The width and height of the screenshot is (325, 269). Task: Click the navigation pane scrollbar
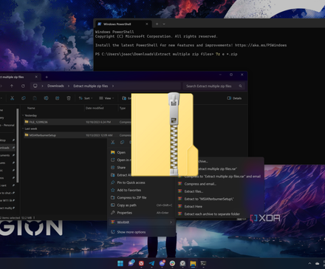pos(17,146)
